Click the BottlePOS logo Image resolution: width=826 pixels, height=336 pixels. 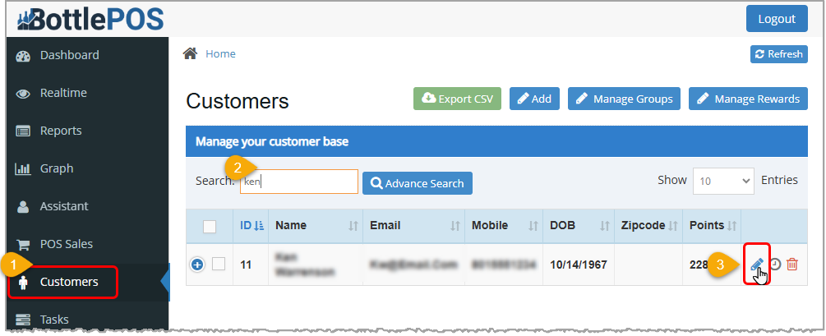(90, 19)
